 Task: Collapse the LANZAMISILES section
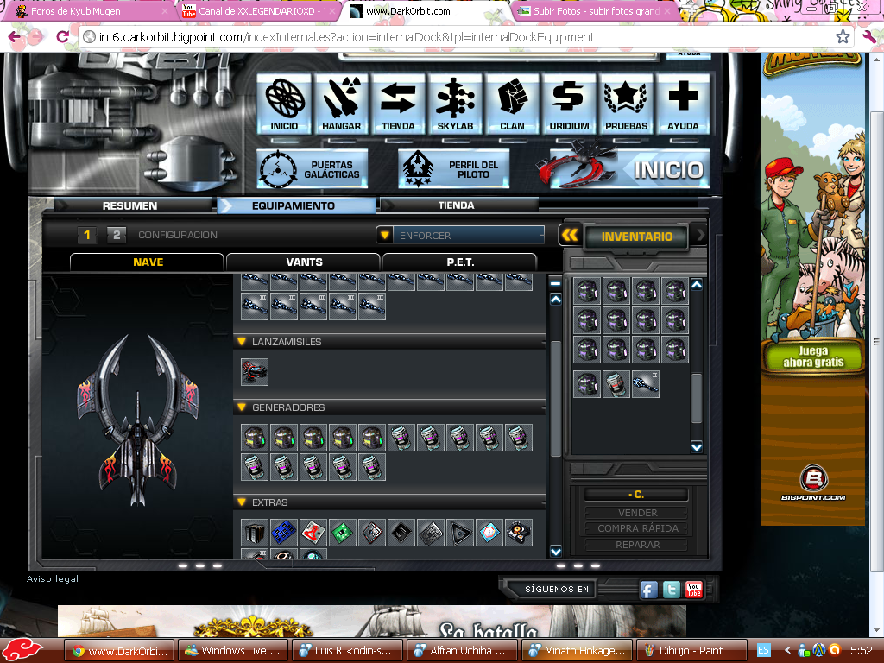(242, 342)
